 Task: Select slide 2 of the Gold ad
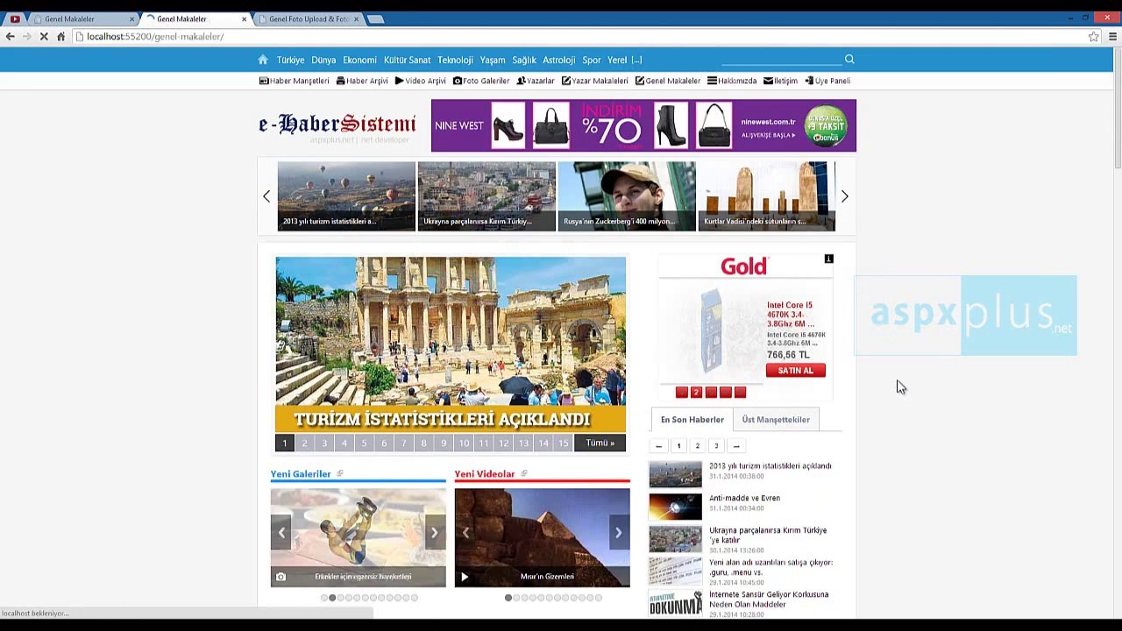tap(696, 393)
